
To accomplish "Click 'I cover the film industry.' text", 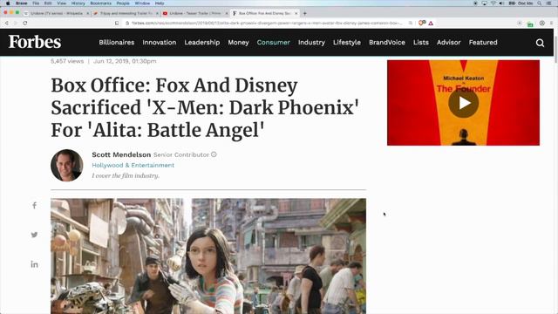I will [126, 175].
